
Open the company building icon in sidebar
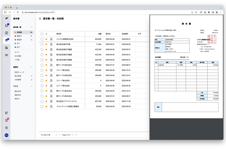[7, 47]
